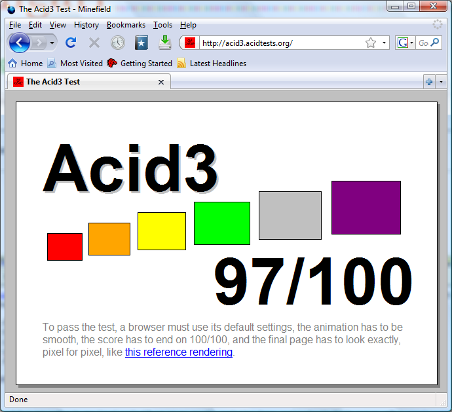The image size is (452, 412).
Task: Click the greyed Forward arrow button
Action: tap(39, 43)
